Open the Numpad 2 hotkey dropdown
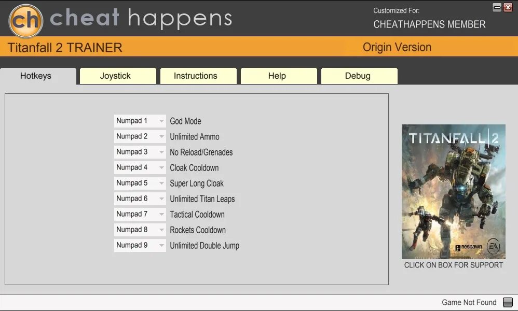 (x=140, y=136)
